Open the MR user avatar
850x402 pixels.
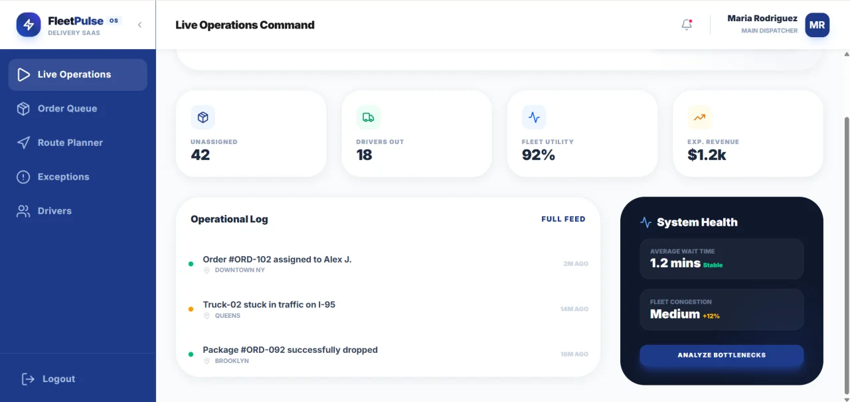(x=817, y=25)
